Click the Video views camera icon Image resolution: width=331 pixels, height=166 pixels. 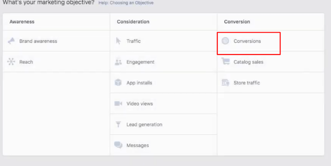[x=118, y=104]
